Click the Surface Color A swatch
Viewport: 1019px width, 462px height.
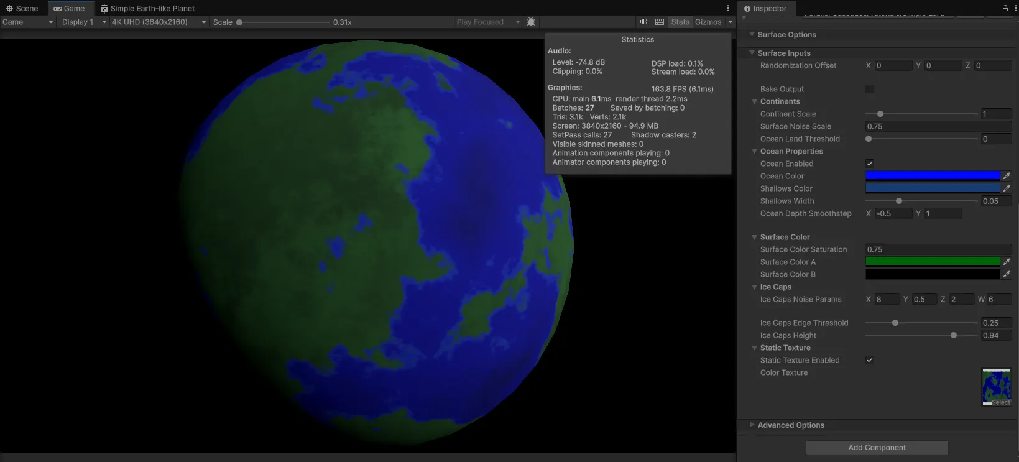(933, 262)
